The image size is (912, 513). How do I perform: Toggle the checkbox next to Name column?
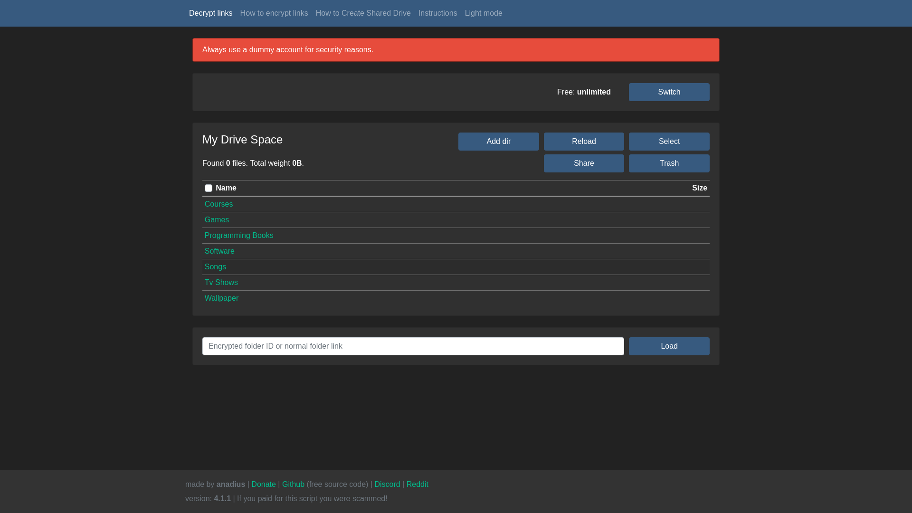click(209, 188)
